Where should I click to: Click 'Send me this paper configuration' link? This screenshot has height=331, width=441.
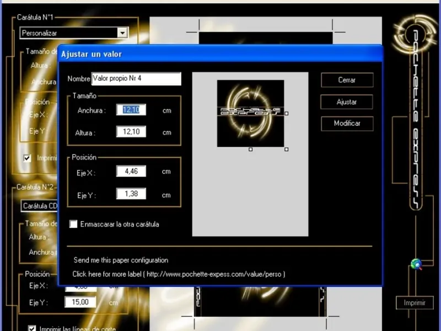pyautogui.click(x=121, y=260)
